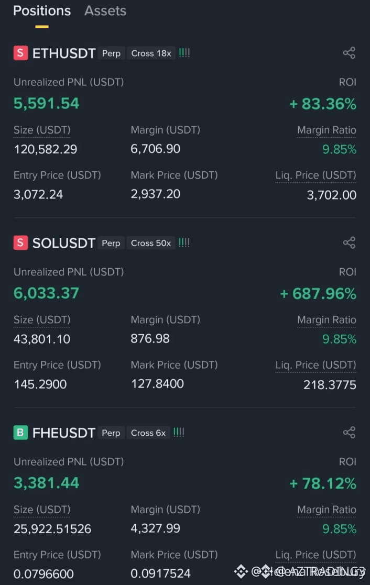Tap SOLUSDT Liq. Price label
The height and width of the screenshot is (585, 370).
tap(315, 365)
